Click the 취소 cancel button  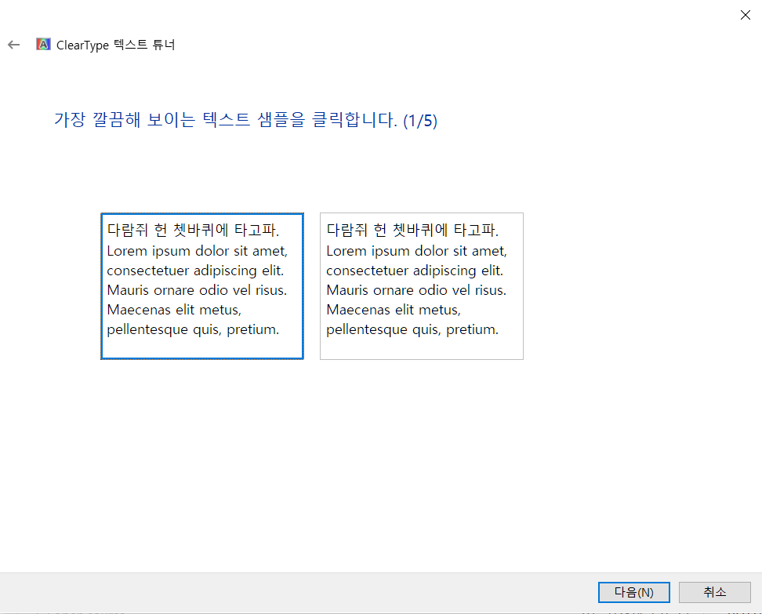point(714,592)
